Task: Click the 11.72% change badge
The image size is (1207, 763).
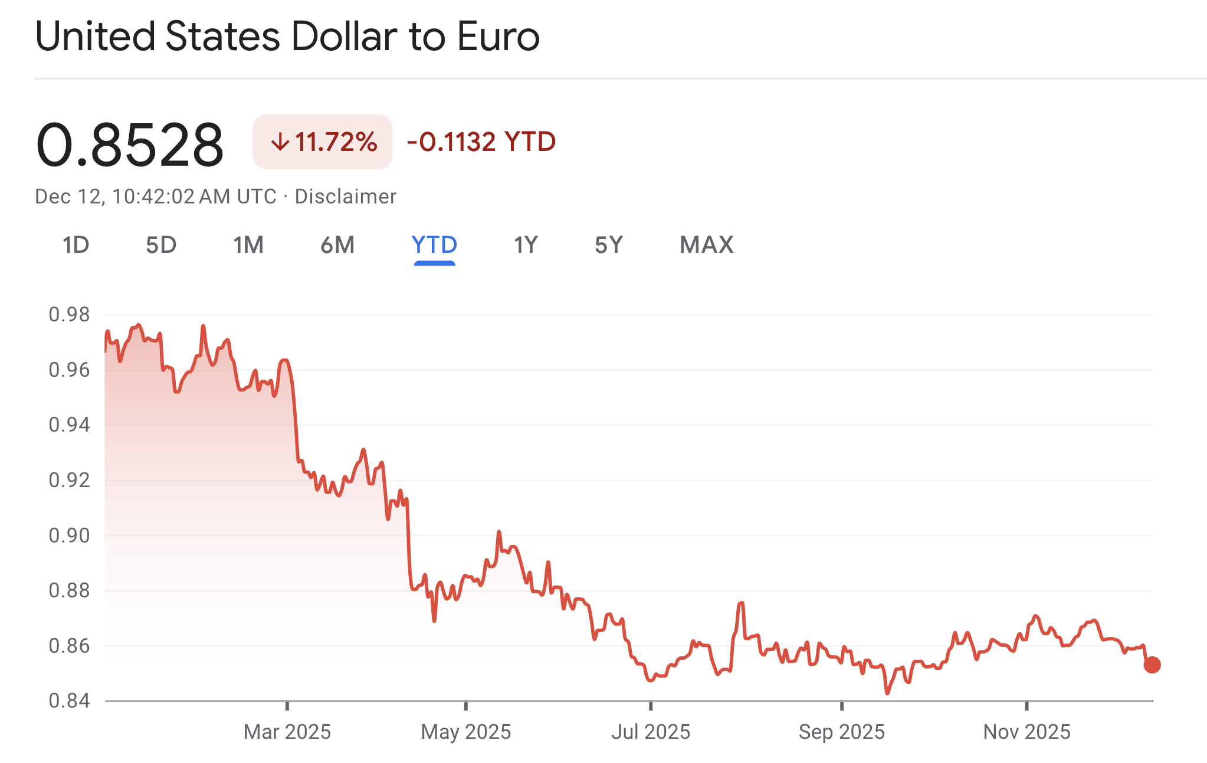Action: point(323,142)
